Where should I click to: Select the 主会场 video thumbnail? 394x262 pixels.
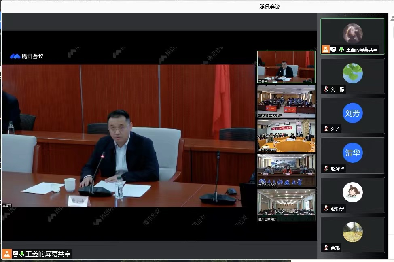click(286, 67)
